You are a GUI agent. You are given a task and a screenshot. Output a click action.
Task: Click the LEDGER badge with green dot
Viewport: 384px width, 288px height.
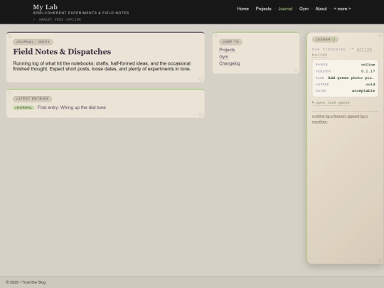(325, 39)
